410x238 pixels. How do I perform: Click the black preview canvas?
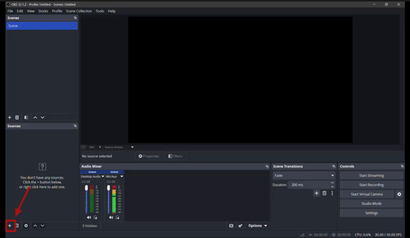pos(240,80)
